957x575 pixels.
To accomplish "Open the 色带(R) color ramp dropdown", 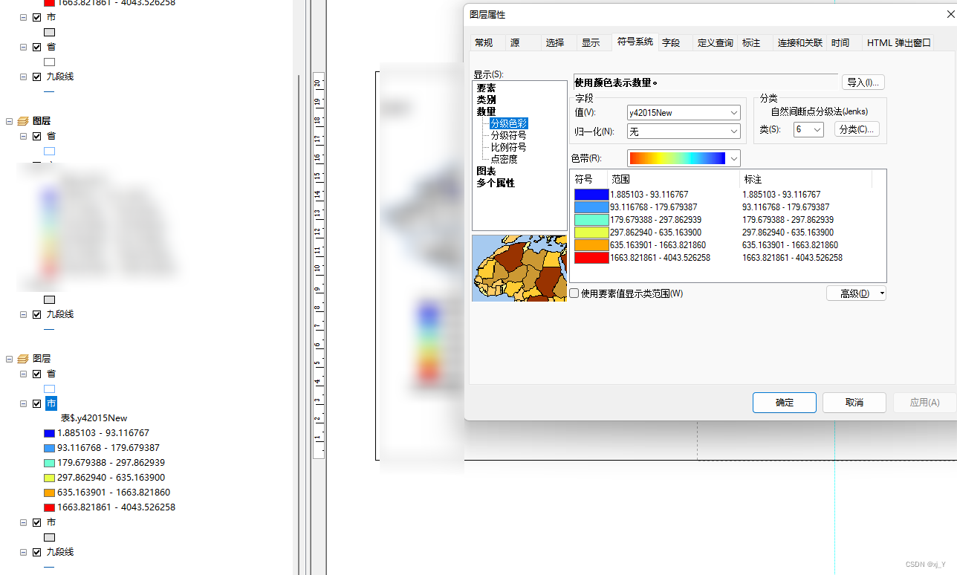I will click(733, 158).
